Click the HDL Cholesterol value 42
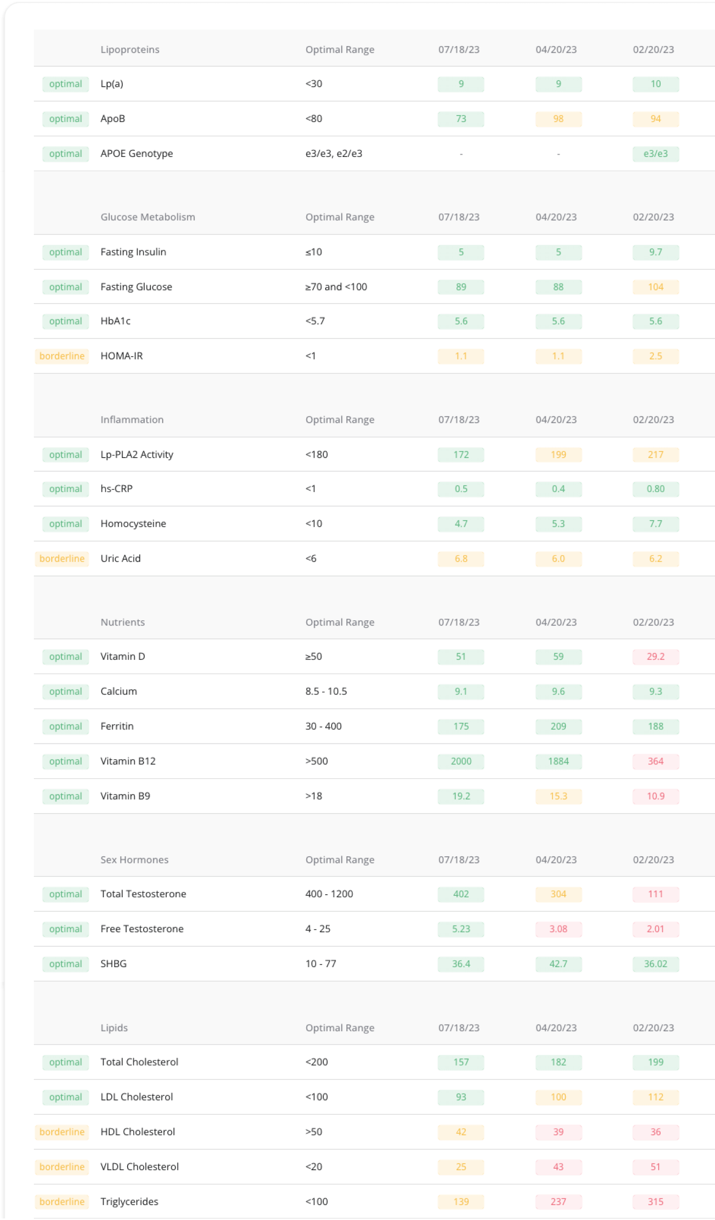 [461, 1132]
